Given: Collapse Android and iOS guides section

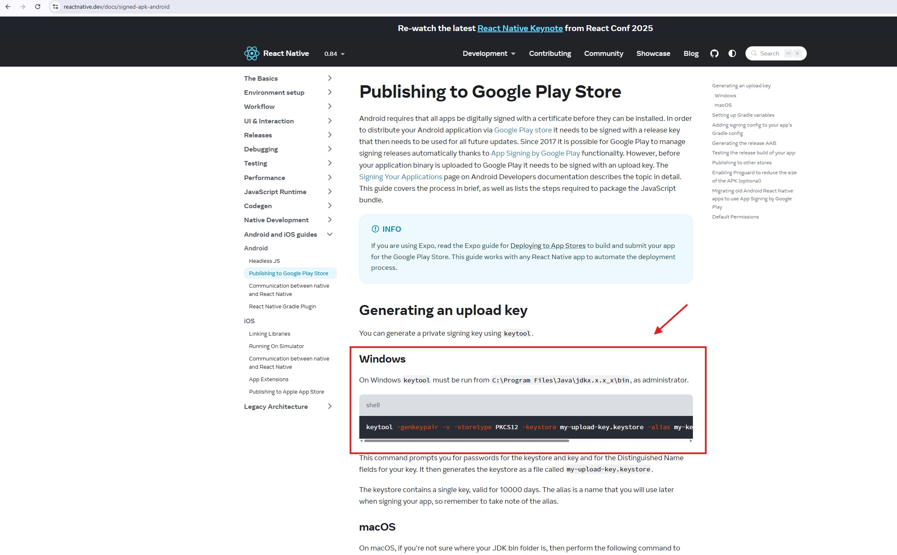Looking at the screenshot, I should pyautogui.click(x=329, y=234).
